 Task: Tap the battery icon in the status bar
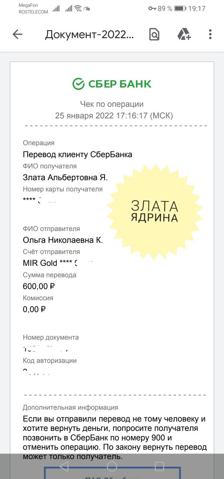(180, 8)
